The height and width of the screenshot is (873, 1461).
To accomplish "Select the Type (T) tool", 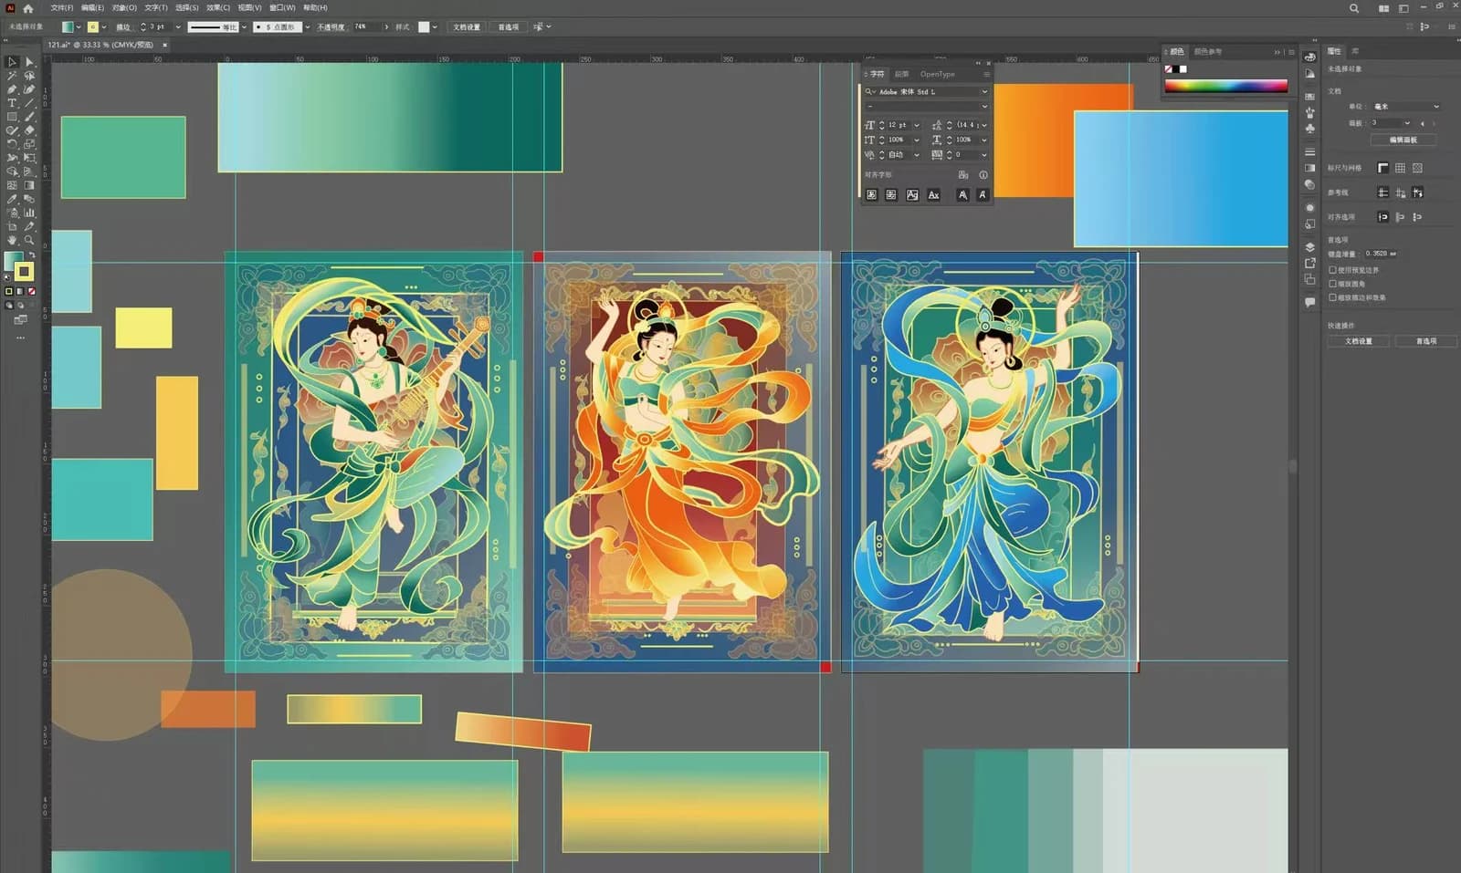I will tap(12, 103).
